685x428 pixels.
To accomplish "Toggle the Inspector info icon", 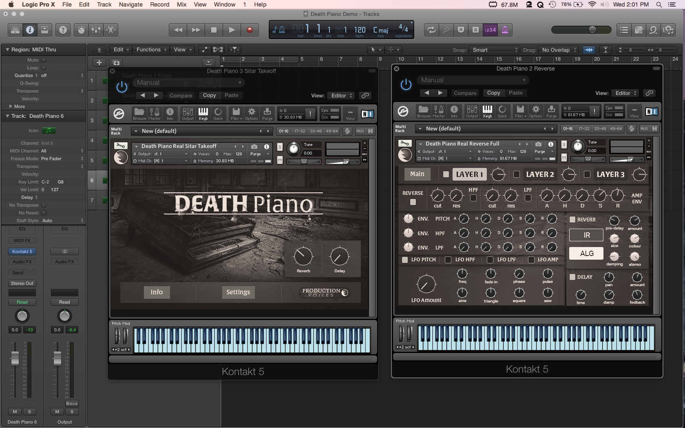I will [30, 30].
